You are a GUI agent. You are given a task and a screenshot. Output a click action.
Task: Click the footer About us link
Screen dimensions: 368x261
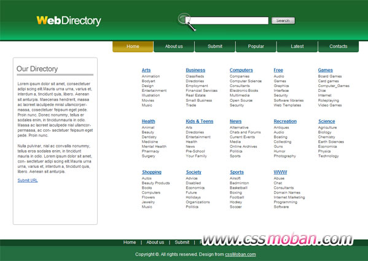click(155, 242)
